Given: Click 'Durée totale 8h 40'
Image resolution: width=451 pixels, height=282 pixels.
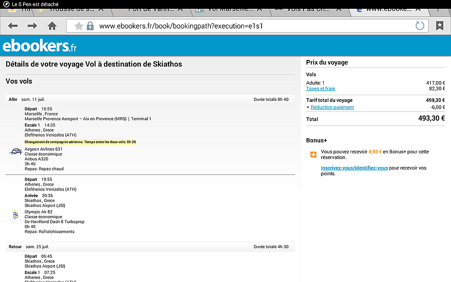Looking at the screenshot, I should tap(271, 99).
